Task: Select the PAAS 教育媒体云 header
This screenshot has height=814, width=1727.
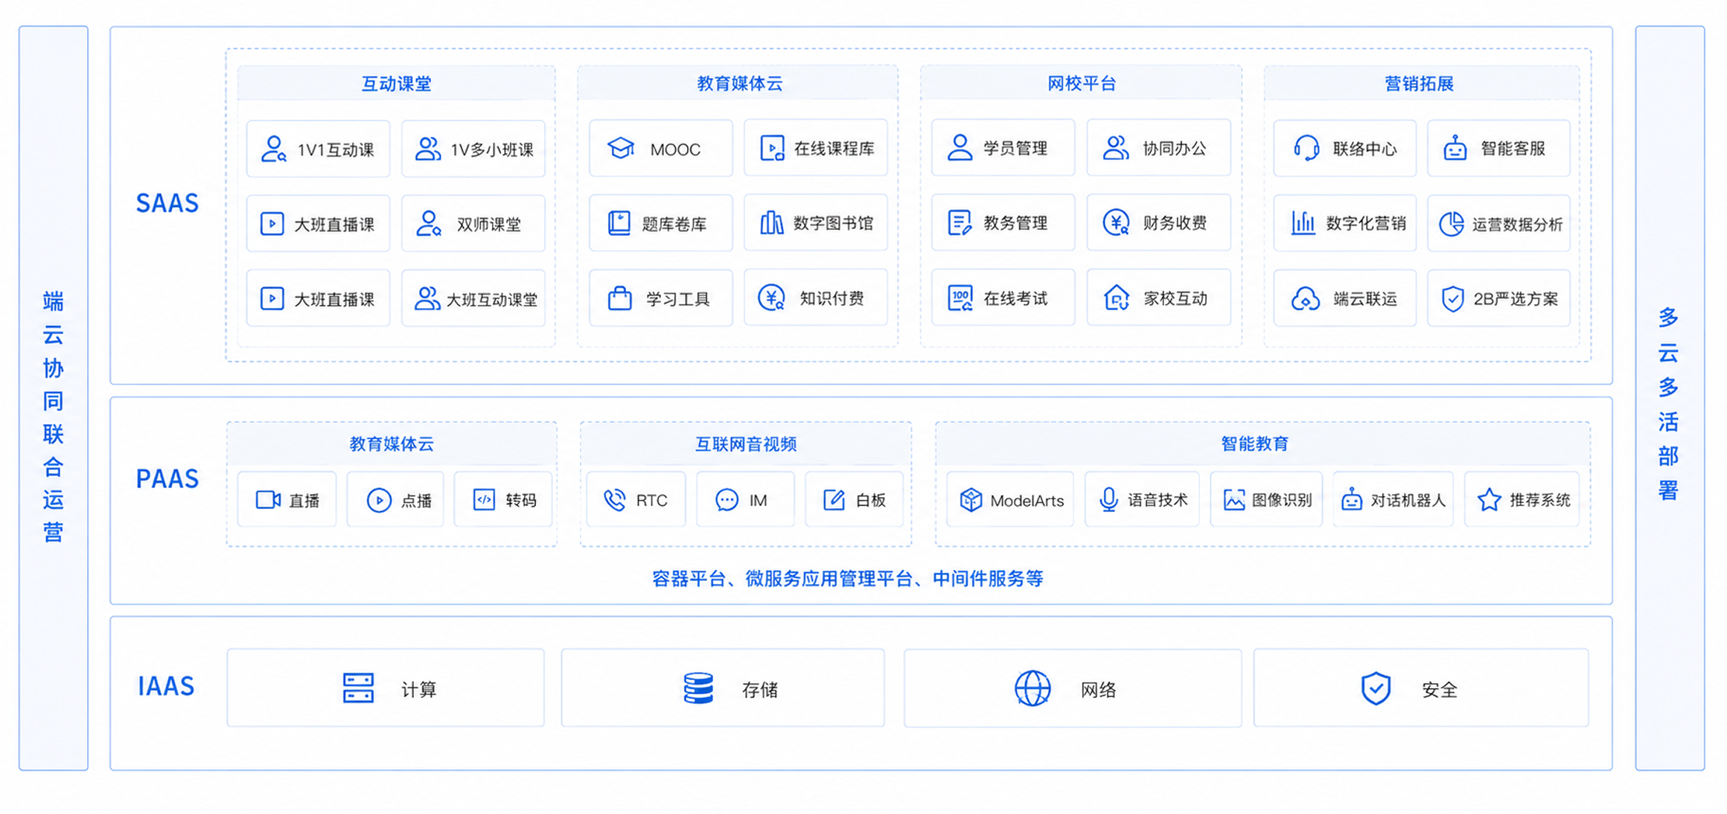Action: [x=392, y=444]
